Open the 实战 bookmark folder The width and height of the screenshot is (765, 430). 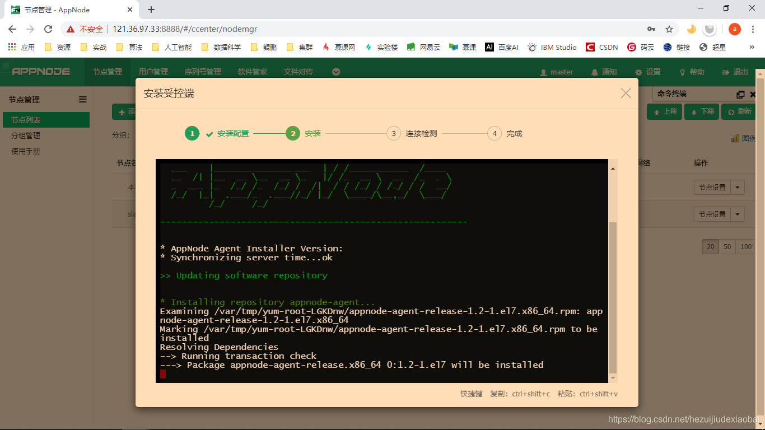tap(93, 47)
